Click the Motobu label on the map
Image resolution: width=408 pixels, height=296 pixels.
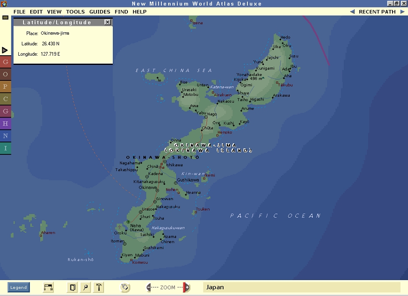(191, 95)
